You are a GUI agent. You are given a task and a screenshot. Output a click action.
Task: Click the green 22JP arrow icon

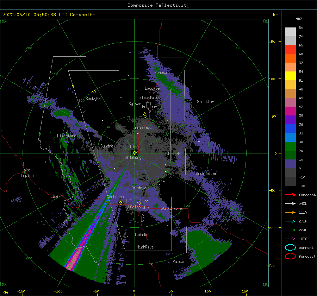pyautogui.click(x=290, y=230)
